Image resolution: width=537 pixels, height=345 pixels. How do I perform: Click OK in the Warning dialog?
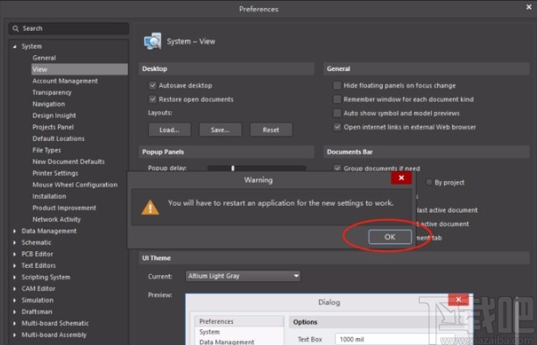tap(390, 236)
